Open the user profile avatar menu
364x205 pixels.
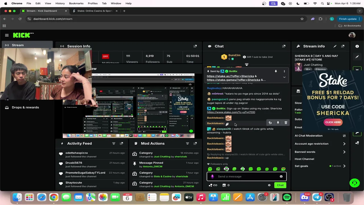[352, 35]
